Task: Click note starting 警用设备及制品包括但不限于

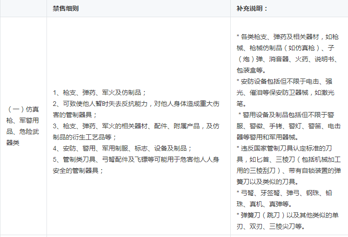Action: pos(288,126)
